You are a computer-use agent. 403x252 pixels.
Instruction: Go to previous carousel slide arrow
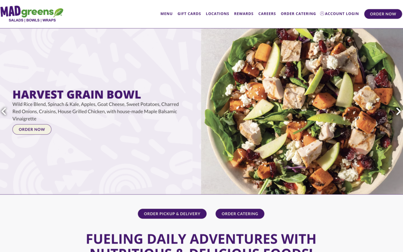click(x=4, y=111)
